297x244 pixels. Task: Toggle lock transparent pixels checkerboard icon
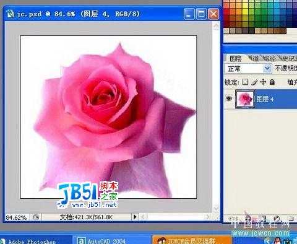point(245,82)
